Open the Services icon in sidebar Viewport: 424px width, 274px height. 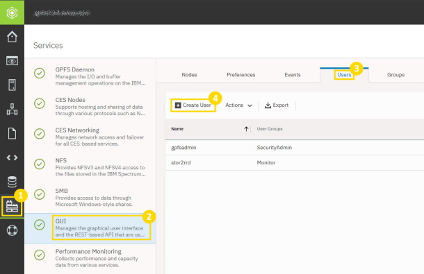(12, 207)
